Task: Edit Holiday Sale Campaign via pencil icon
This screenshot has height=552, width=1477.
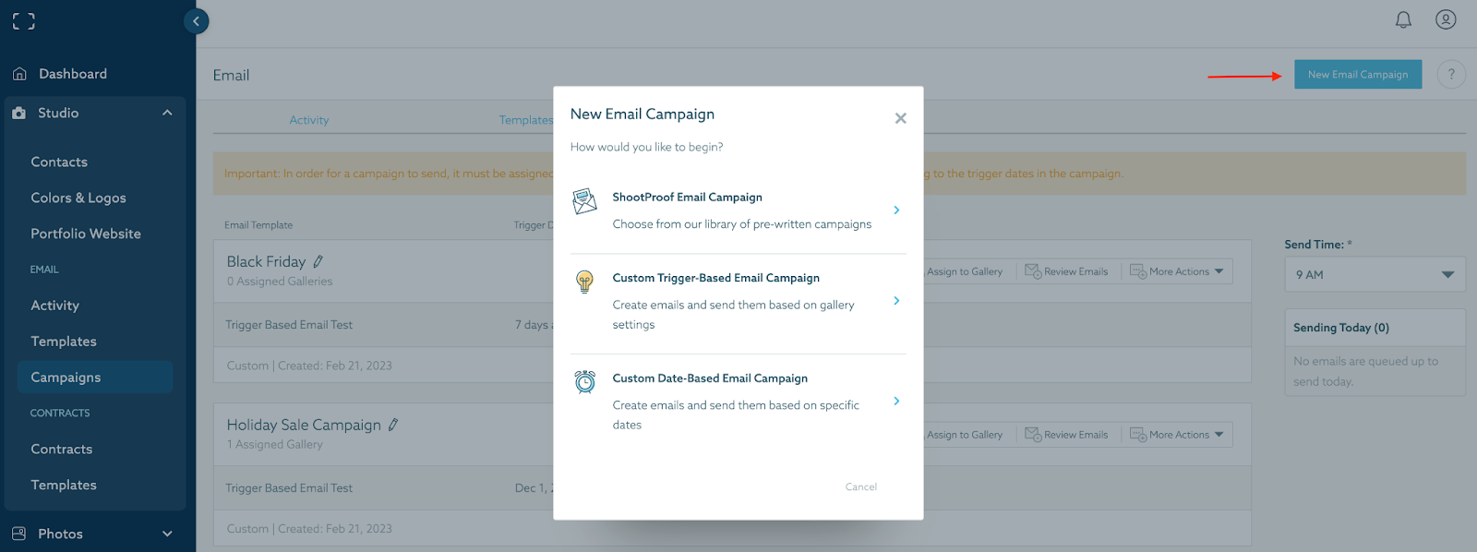Action: pyautogui.click(x=393, y=423)
